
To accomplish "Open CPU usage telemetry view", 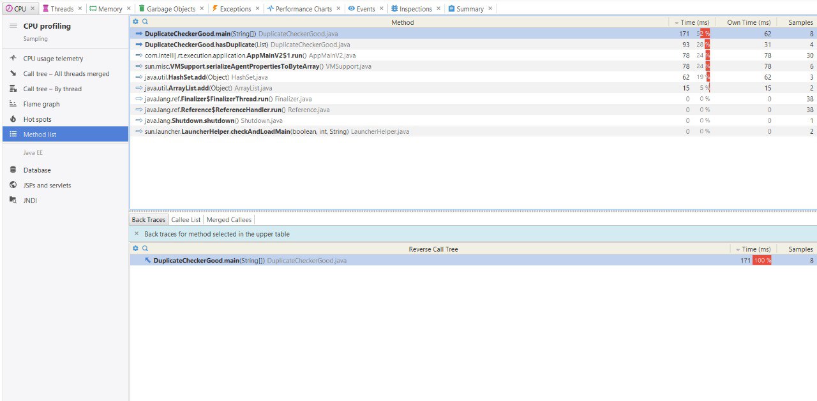I will tap(65, 59).
